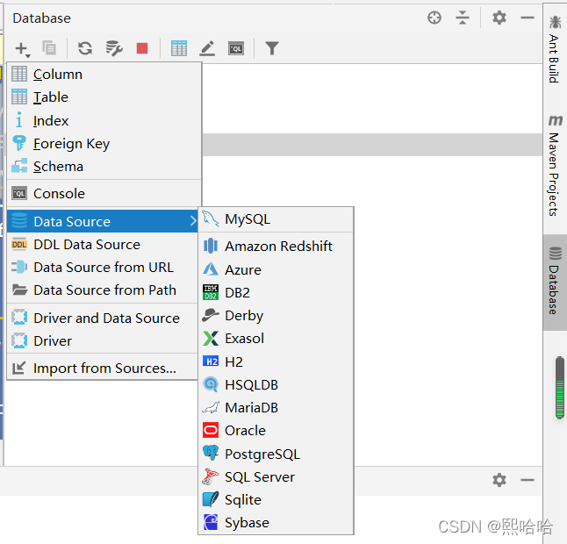Click the green memory indicator bar

coord(560,388)
